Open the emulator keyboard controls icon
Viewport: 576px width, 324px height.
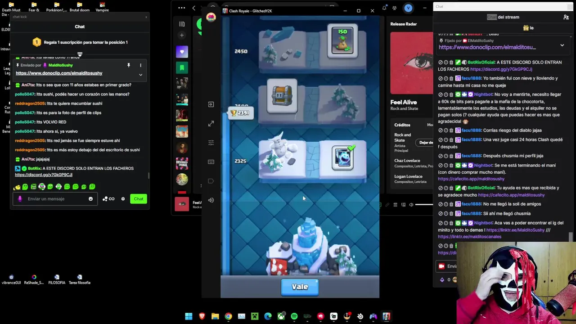(211, 162)
